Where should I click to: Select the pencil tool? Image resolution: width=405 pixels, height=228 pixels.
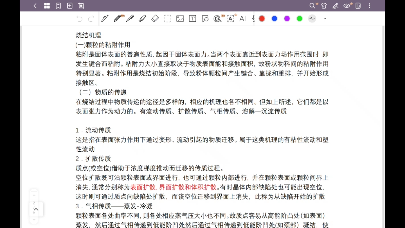point(118,19)
